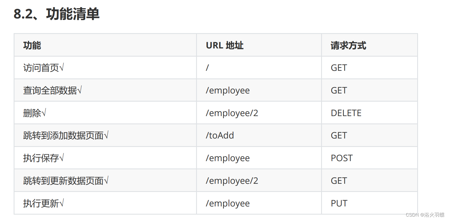The image size is (449, 220).
Task: Click the POST request method cell
Action: point(342,158)
